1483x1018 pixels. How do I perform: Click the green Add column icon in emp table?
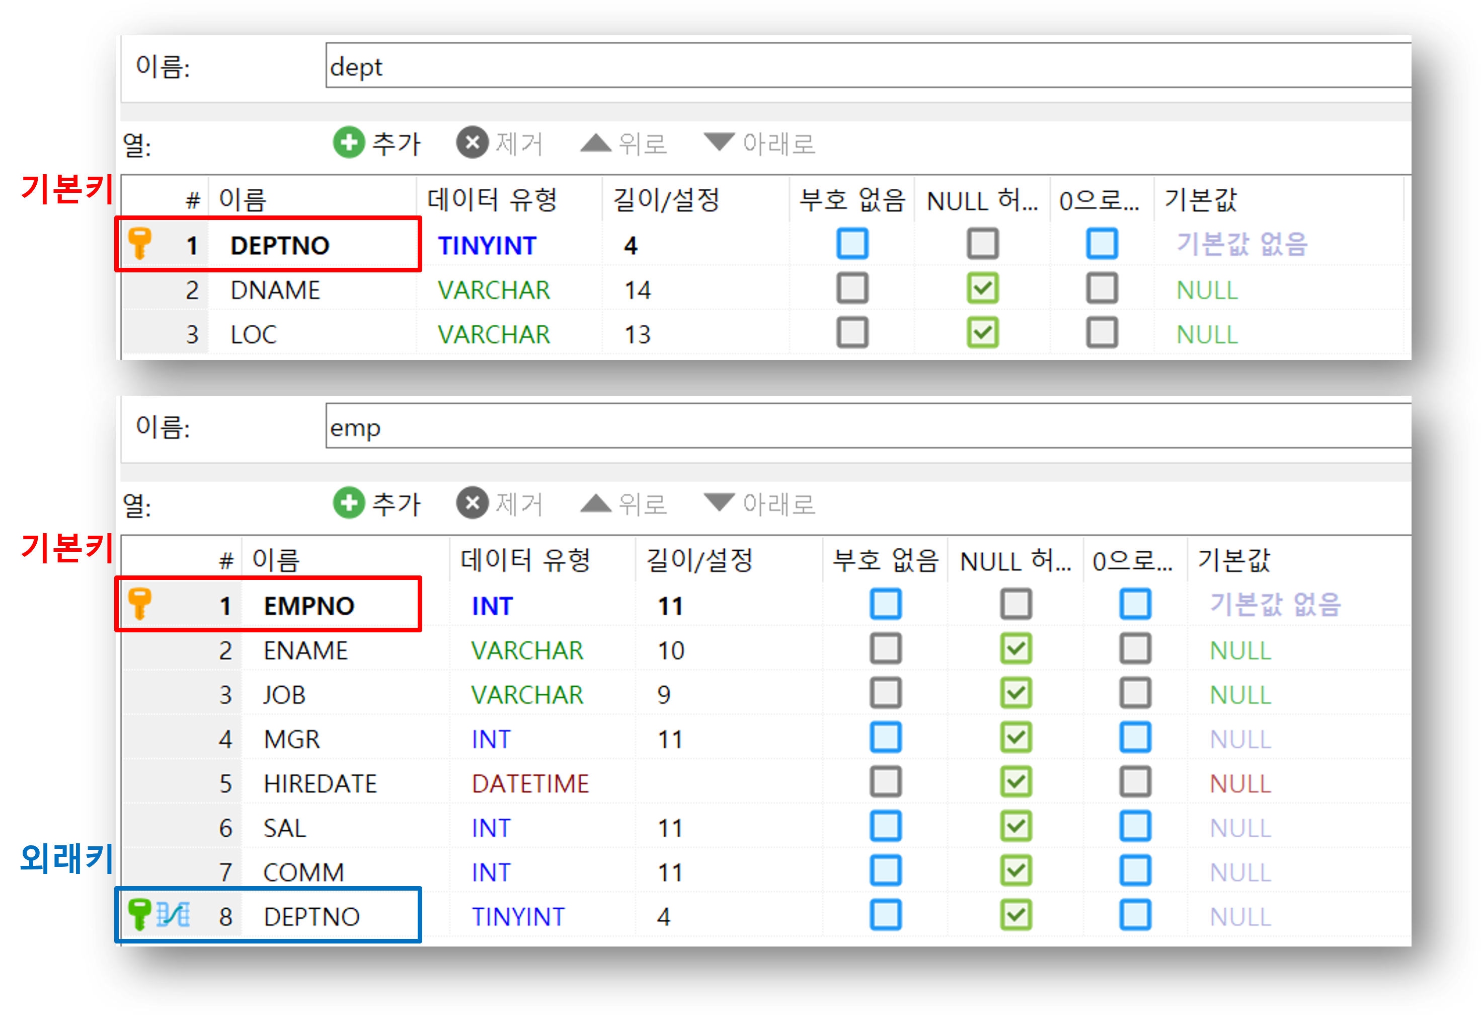click(348, 503)
